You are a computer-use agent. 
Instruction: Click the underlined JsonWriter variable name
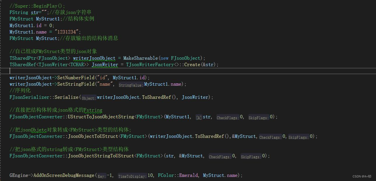coord(105,64)
